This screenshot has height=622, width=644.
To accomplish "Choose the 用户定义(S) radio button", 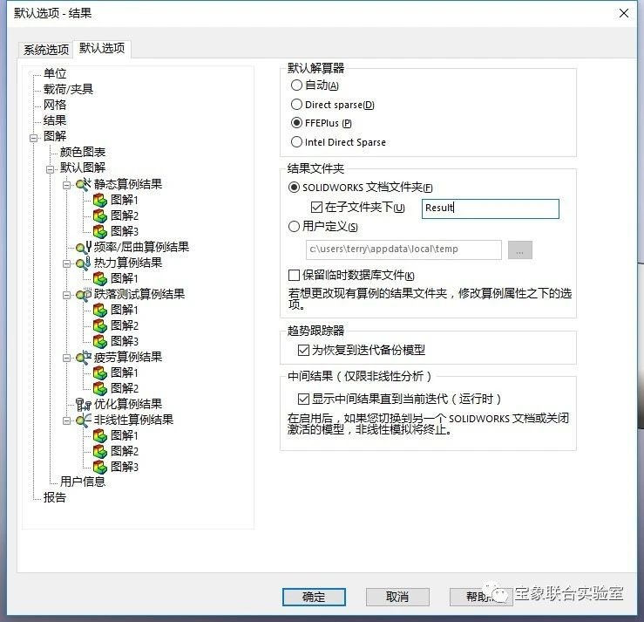I will [294, 227].
